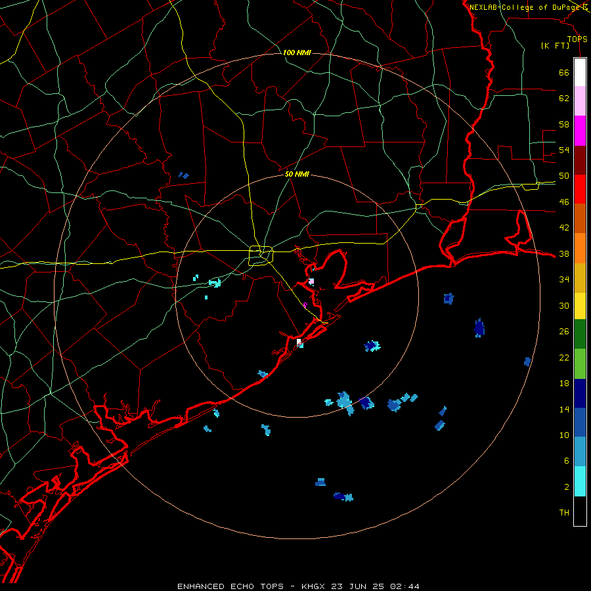This screenshot has height=591, width=591.
Task: Click the "62" scale label
Action: click(x=564, y=98)
